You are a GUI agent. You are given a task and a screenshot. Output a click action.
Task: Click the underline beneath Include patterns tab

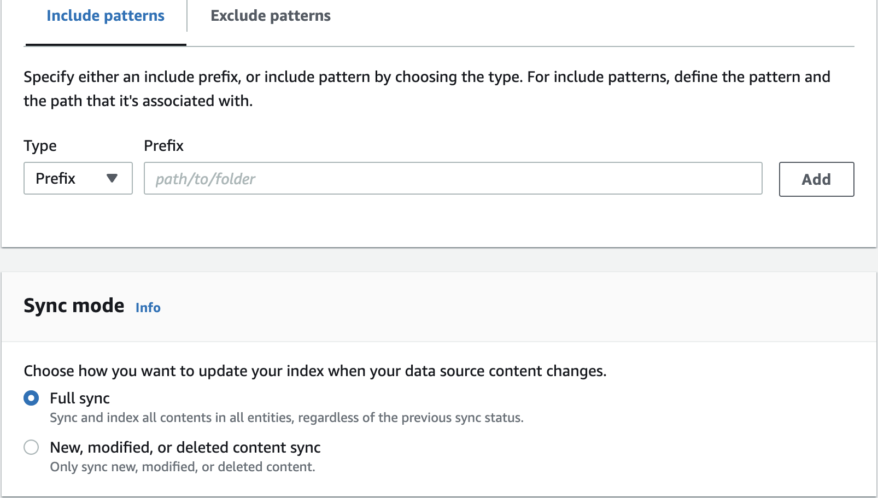click(106, 45)
